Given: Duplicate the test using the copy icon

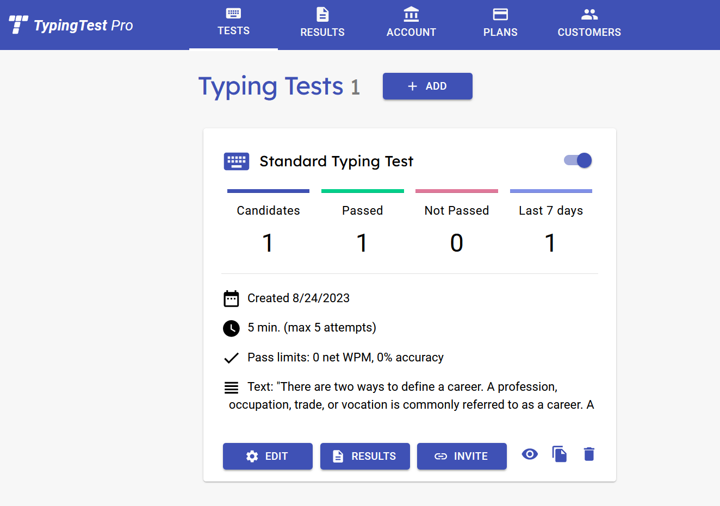Looking at the screenshot, I should (x=560, y=454).
